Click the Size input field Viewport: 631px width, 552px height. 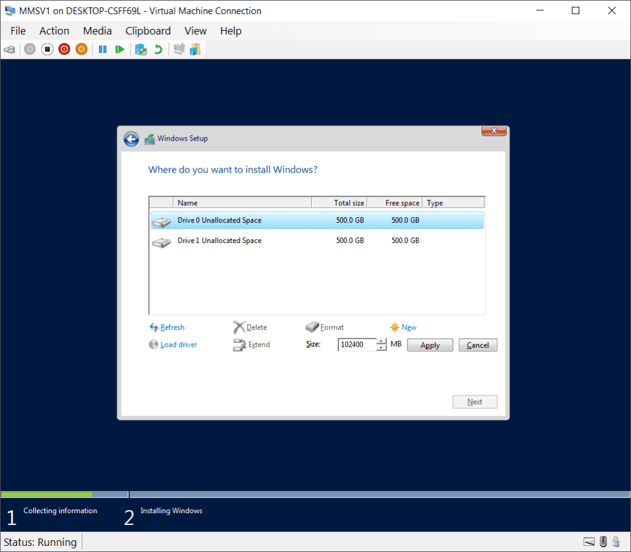coord(357,345)
